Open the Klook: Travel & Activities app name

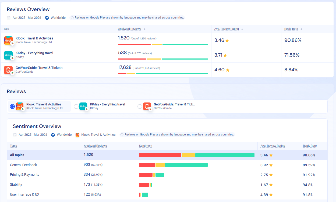[34, 38]
